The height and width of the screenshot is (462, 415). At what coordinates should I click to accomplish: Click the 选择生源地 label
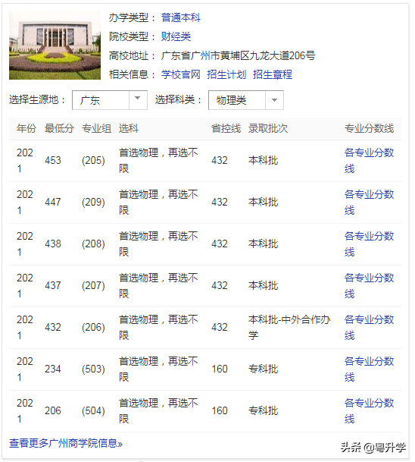pyautogui.click(x=37, y=100)
